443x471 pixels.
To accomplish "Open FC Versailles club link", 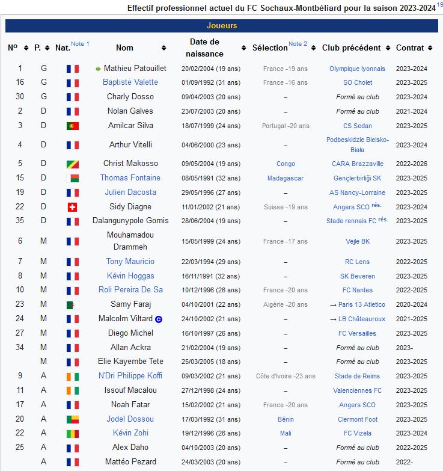I will coord(357,333).
